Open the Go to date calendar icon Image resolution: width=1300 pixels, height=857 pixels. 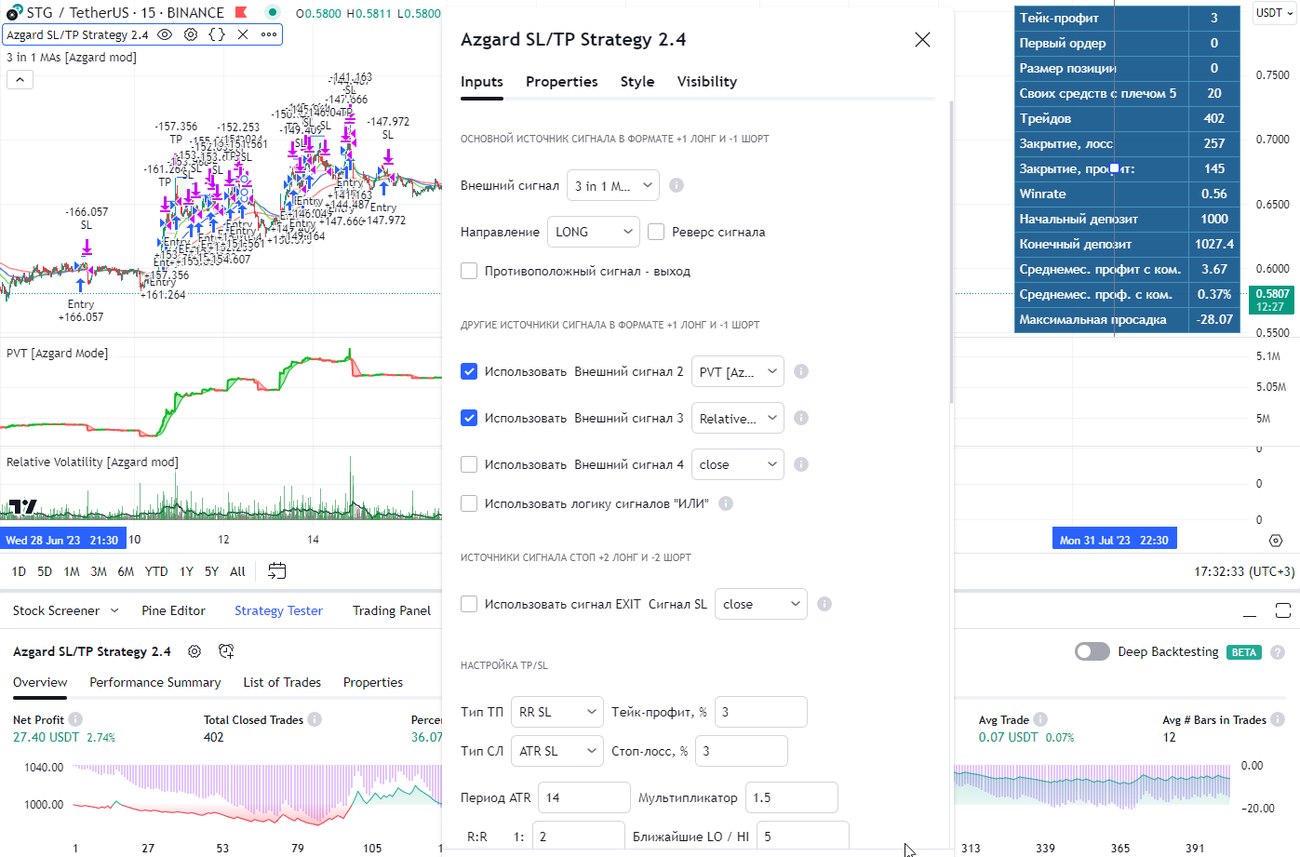click(x=276, y=570)
